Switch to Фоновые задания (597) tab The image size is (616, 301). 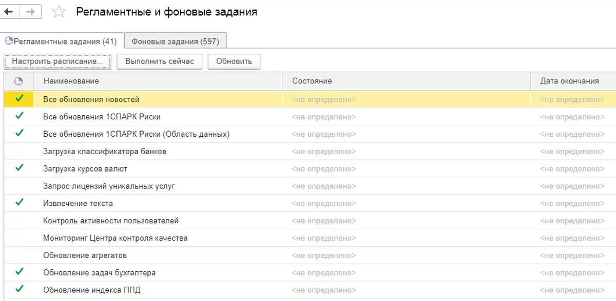(175, 41)
